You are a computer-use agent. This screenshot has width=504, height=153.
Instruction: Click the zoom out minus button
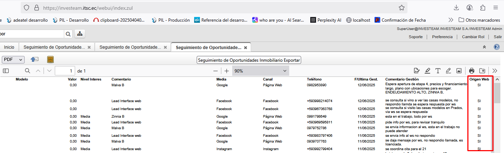(216, 71)
